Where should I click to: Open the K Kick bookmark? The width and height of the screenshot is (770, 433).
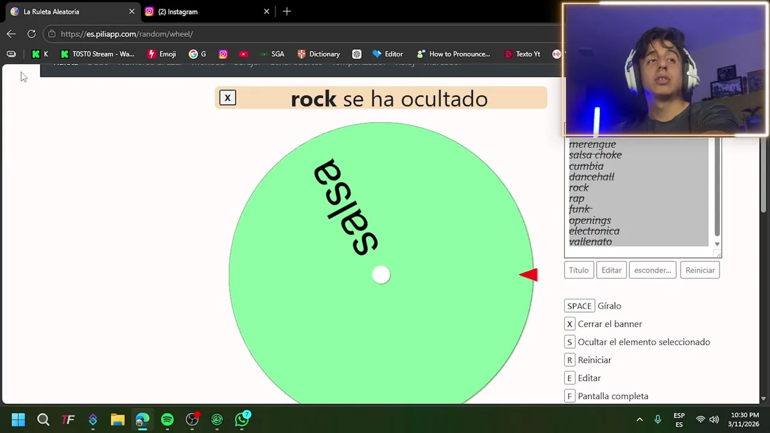(x=40, y=54)
